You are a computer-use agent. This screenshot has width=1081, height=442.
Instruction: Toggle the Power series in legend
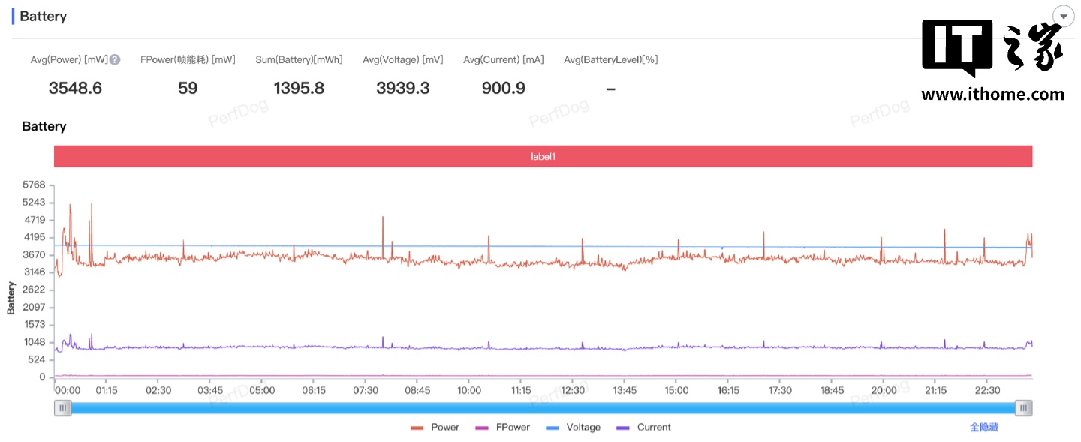435,427
